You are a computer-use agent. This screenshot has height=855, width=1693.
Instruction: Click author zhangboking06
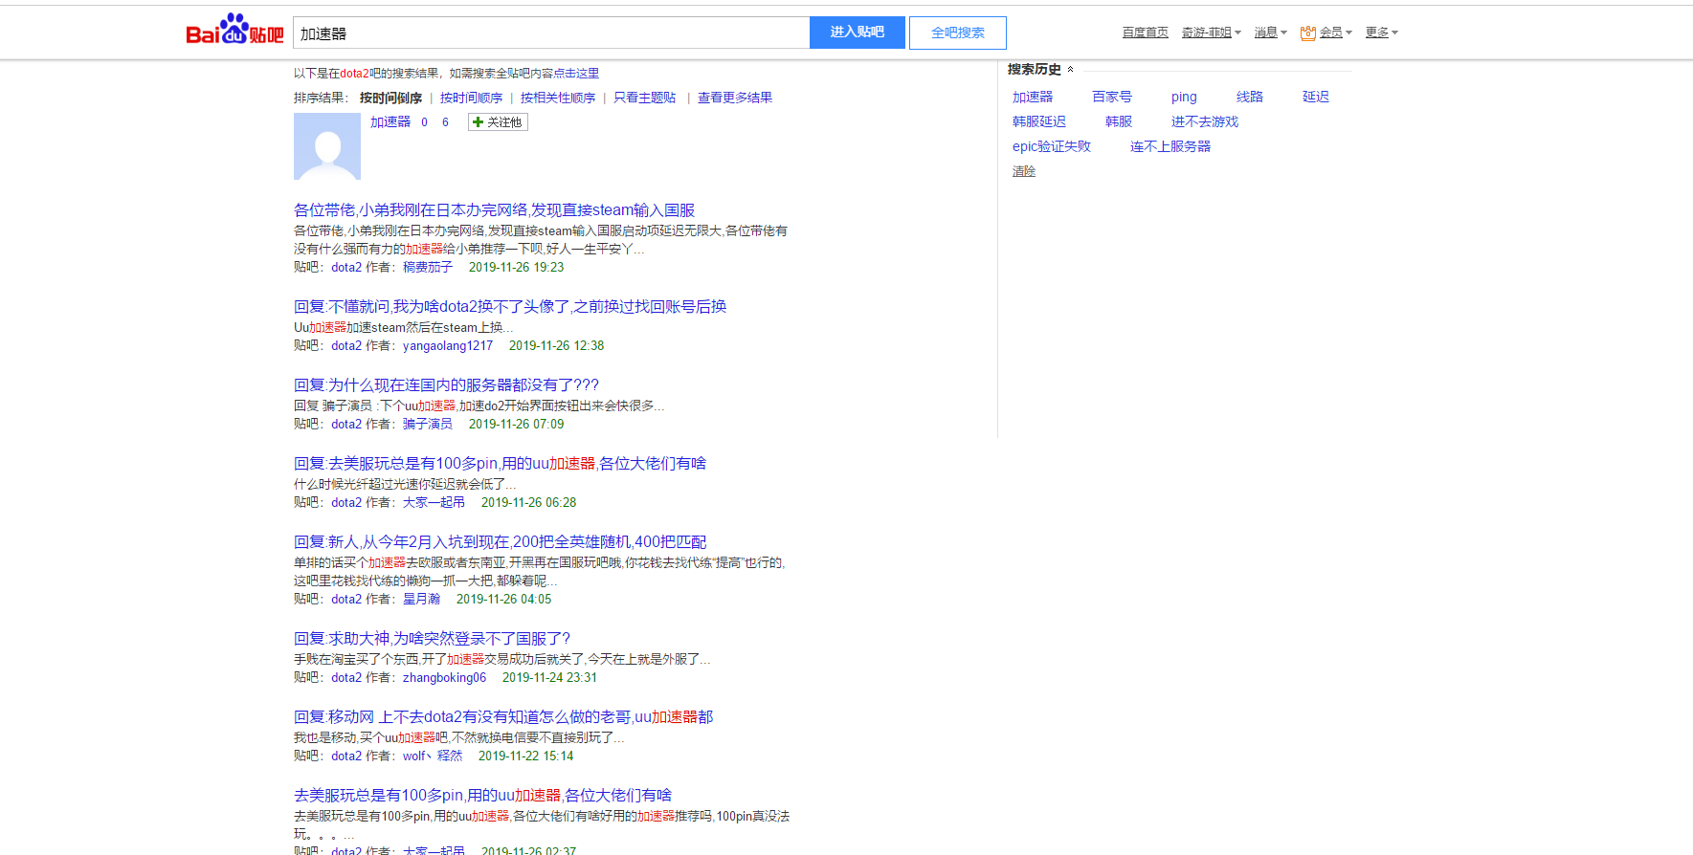[444, 677]
